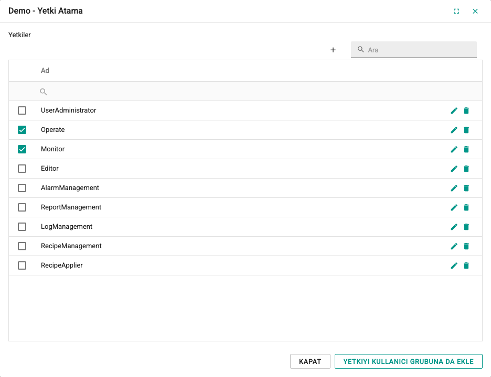Image resolution: width=491 pixels, height=377 pixels.
Task: Delete the RecipeApplier permission
Action: click(466, 265)
